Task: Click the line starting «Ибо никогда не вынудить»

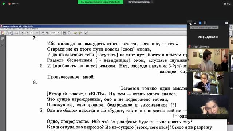Action: click(112, 44)
